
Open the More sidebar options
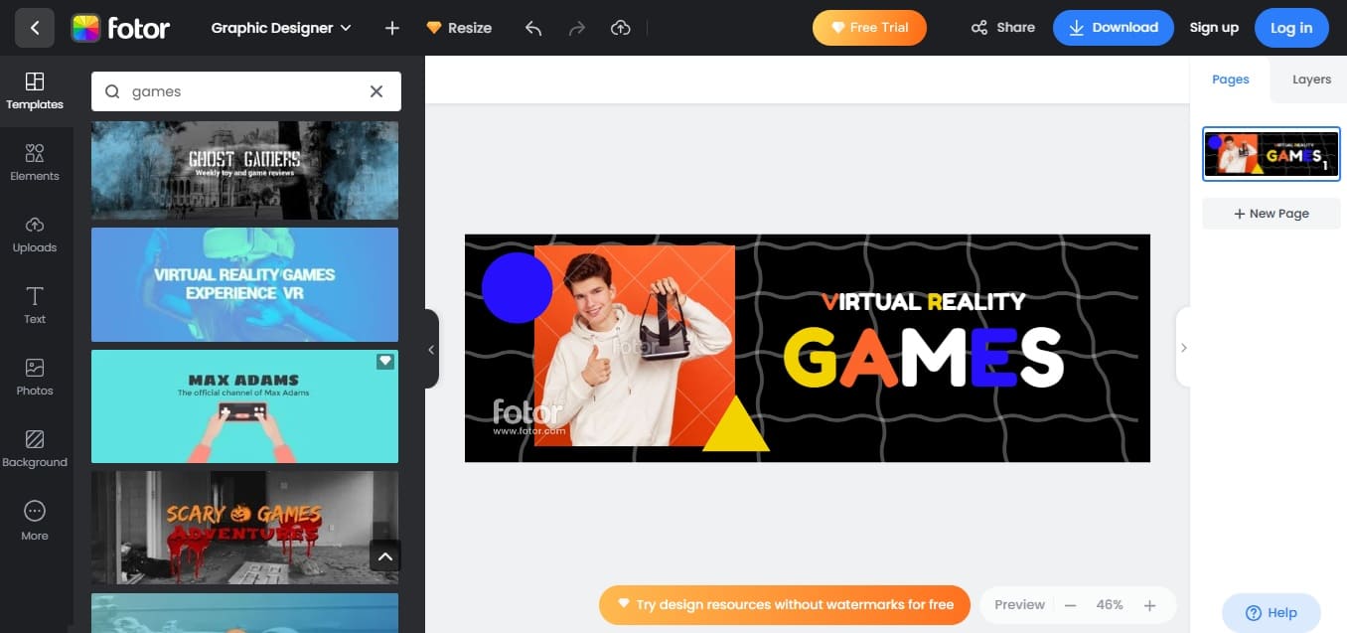pos(35,521)
